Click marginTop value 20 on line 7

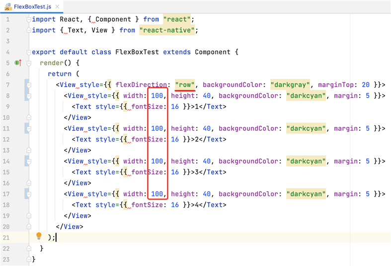366,85
